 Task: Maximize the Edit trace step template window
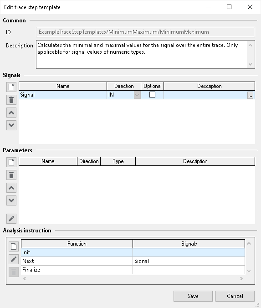(x=229, y=7)
